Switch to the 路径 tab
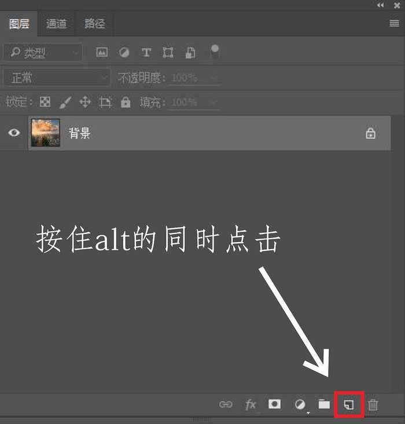The image size is (405, 424). click(94, 24)
